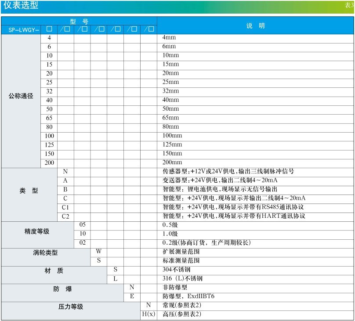Image resolution: width=355 pixels, height=321 pixels.
Task: Click the 仪表选型 title heading
Action: (21, 5)
